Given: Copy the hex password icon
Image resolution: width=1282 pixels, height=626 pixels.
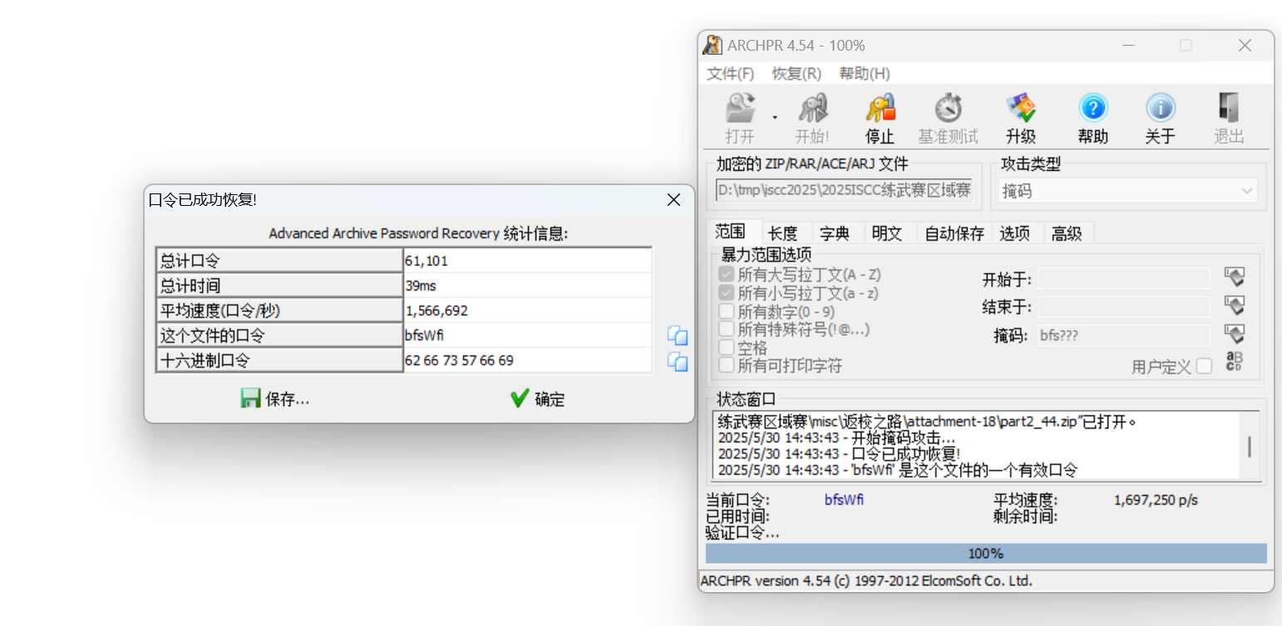Looking at the screenshot, I should click(x=678, y=361).
